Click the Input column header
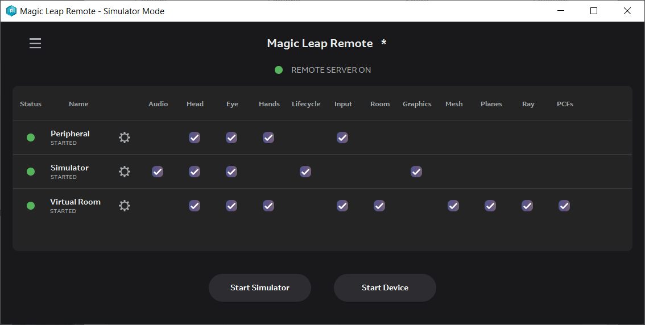This screenshot has width=645, height=325. pyautogui.click(x=343, y=104)
